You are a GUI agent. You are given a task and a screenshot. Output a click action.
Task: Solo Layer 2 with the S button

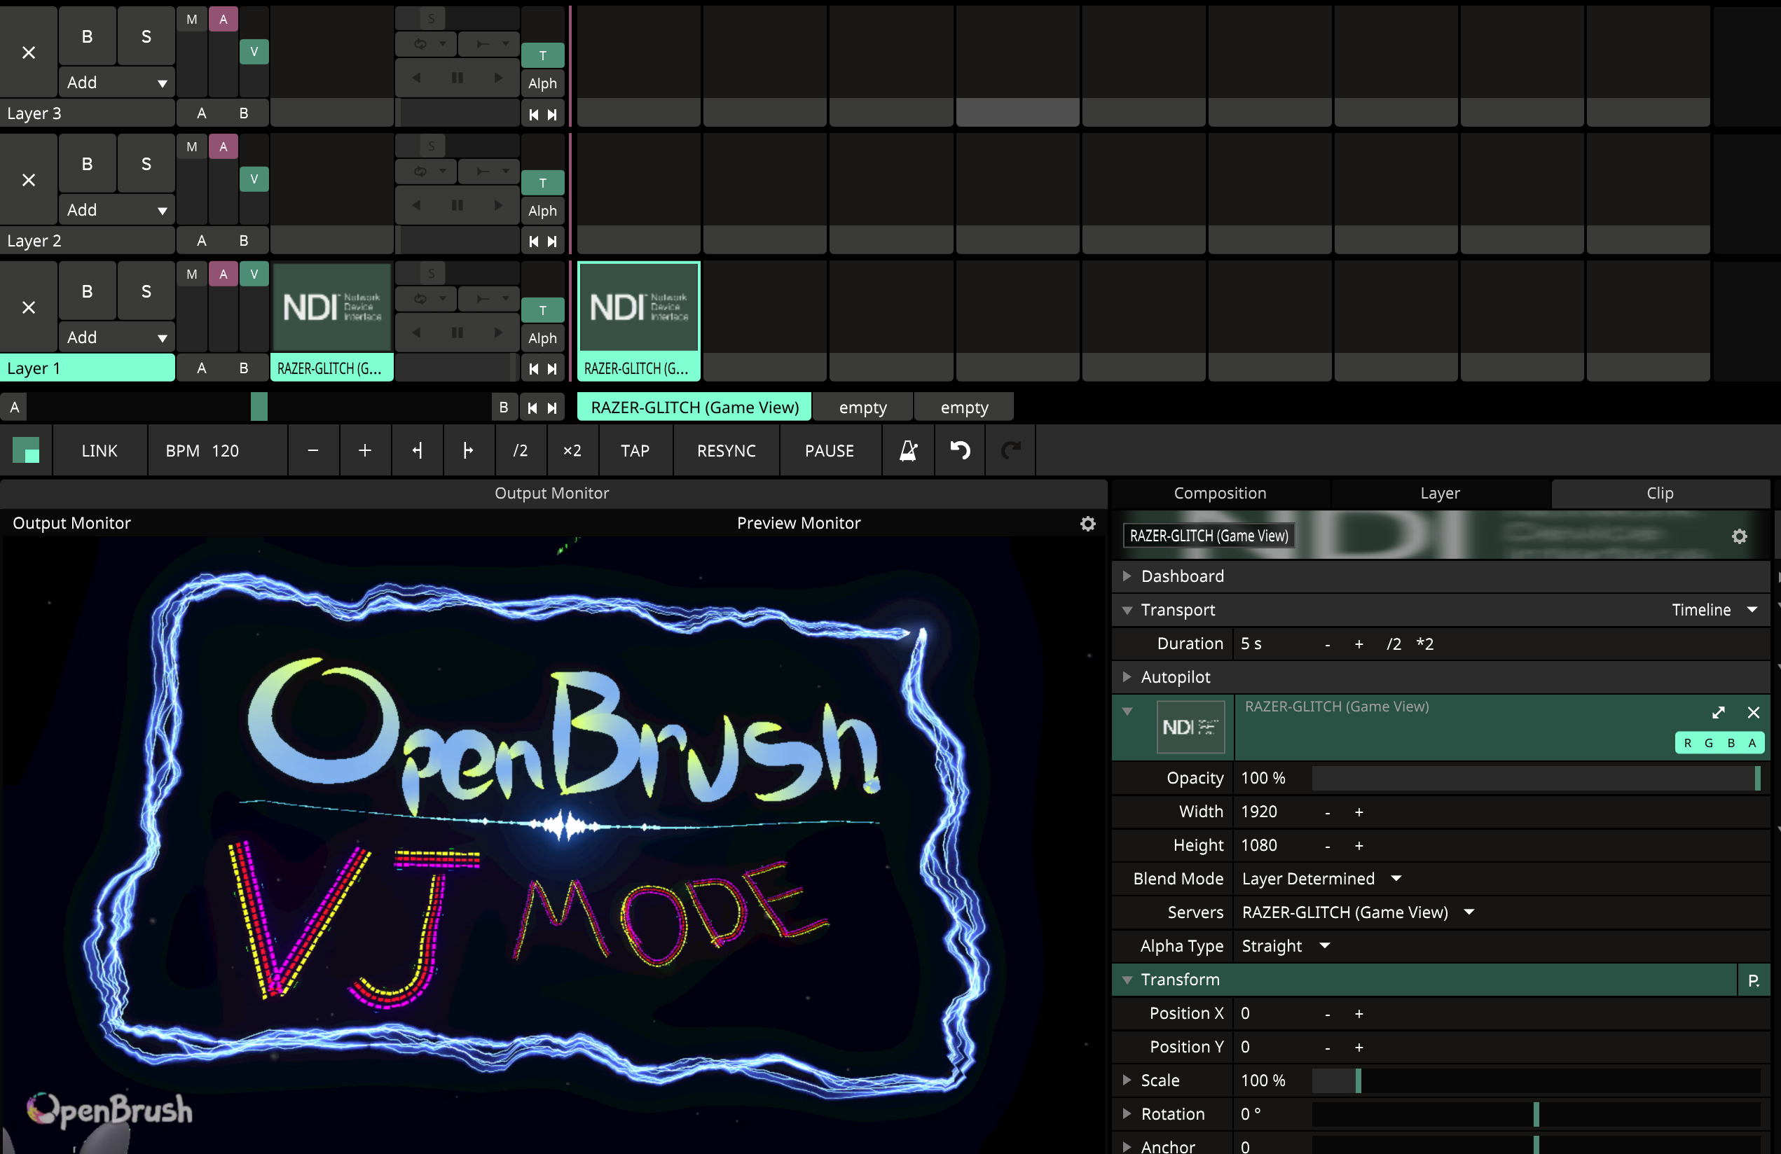(x=145, y=163)
